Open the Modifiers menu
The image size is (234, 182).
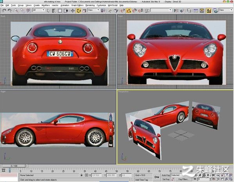(45, 5)
